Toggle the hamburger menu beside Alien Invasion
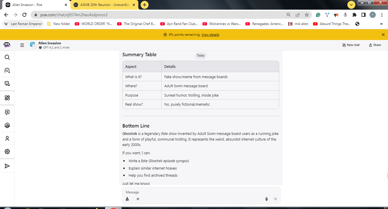This screenshot has height=209, width=388. (22, 45)
